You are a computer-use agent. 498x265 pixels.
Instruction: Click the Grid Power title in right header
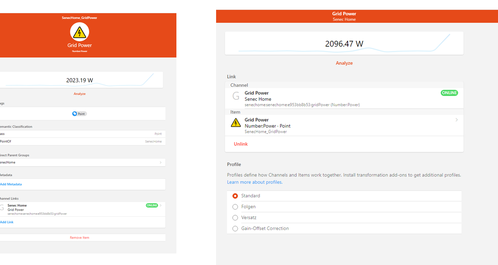pyautogui.click(x=344, y=14)
